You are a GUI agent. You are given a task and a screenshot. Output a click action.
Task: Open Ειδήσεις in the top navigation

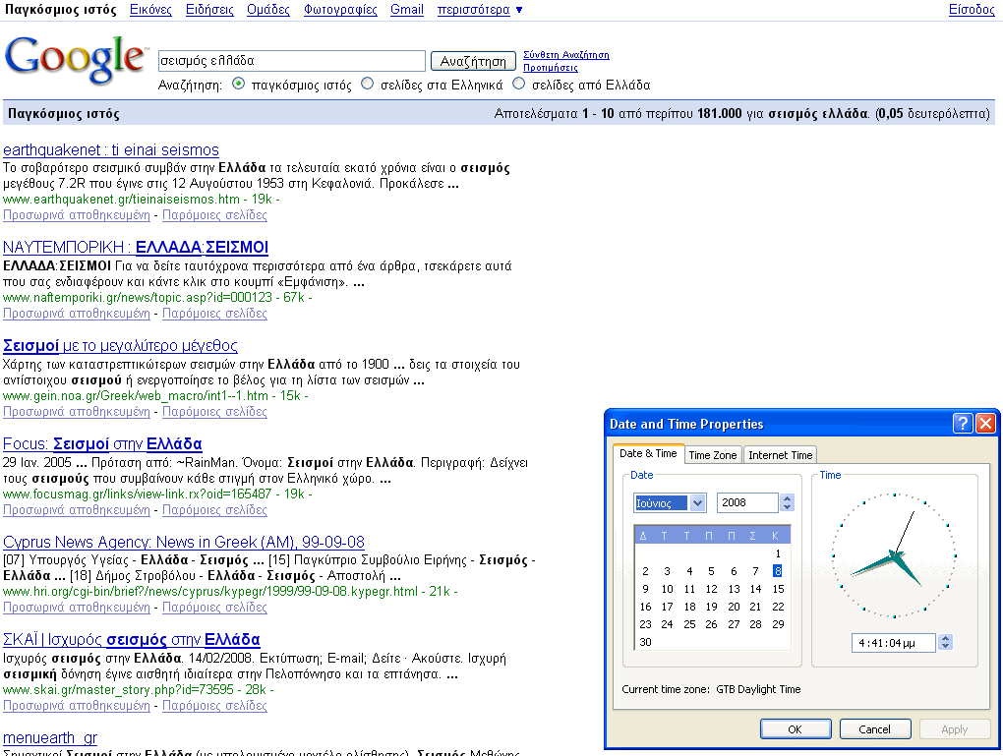(209, 10)
